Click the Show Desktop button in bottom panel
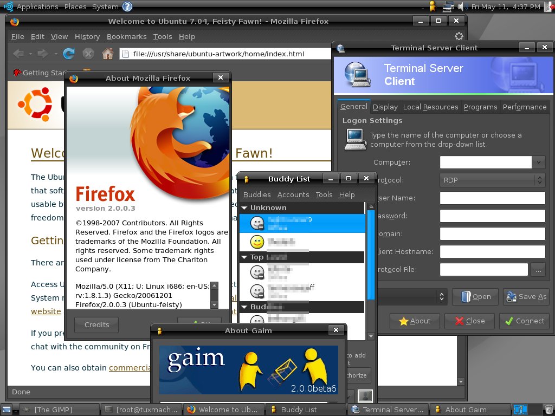 pos(7,409)
